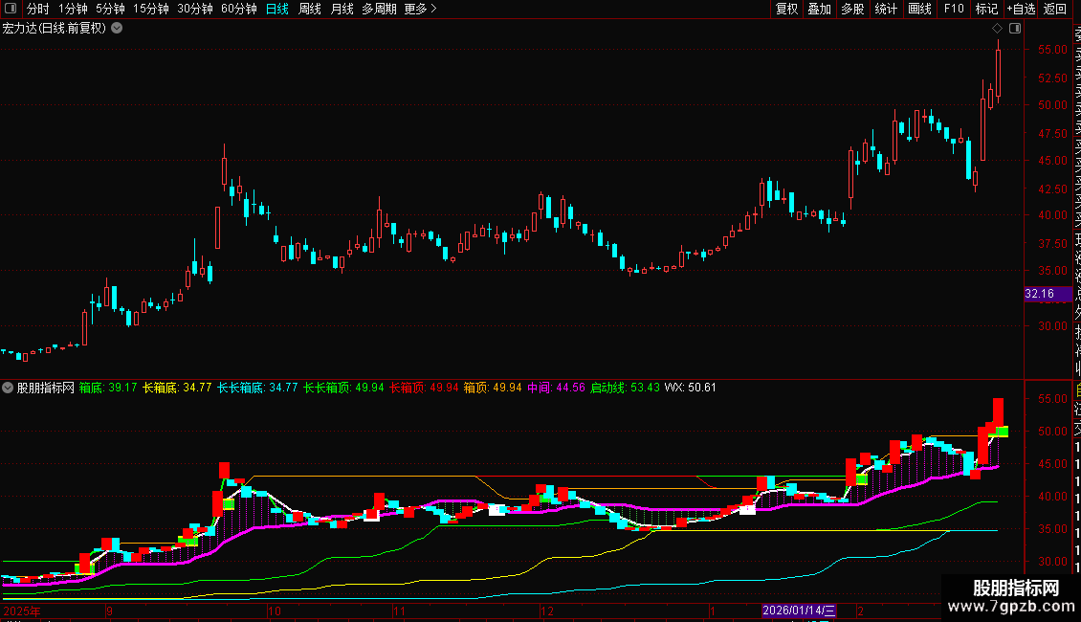Screen dimensions: 1081x622
Task: Open the dropdown beside 宏力达 stock title
Action: point(117,29)
